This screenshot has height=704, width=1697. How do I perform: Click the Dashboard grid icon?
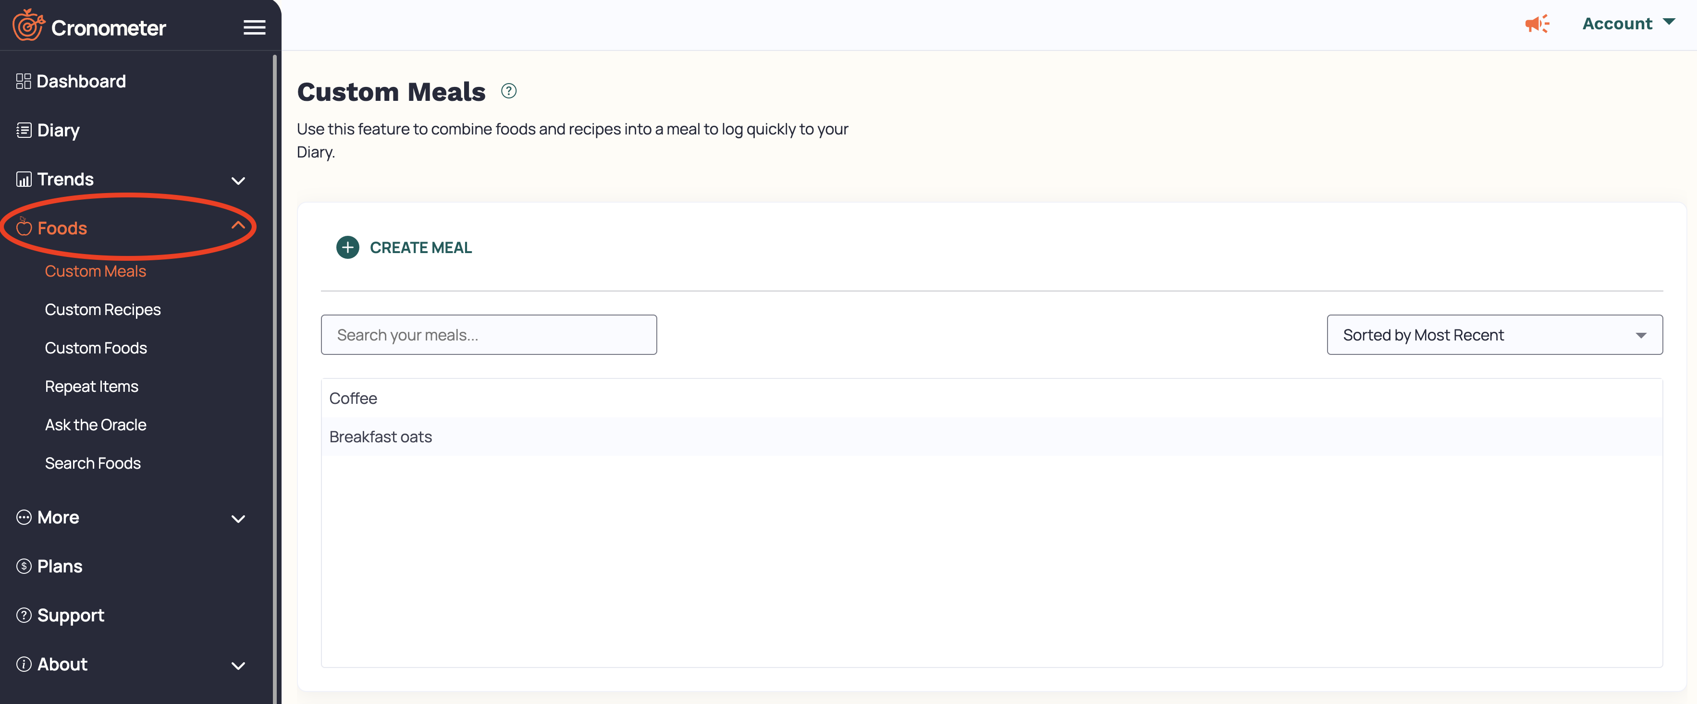click(x=24, y=81)
